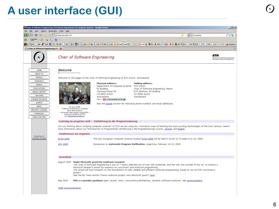Click the grayed Forward arrow button
The width and height of the screenshot is (279, 209).
coord(29,35)
